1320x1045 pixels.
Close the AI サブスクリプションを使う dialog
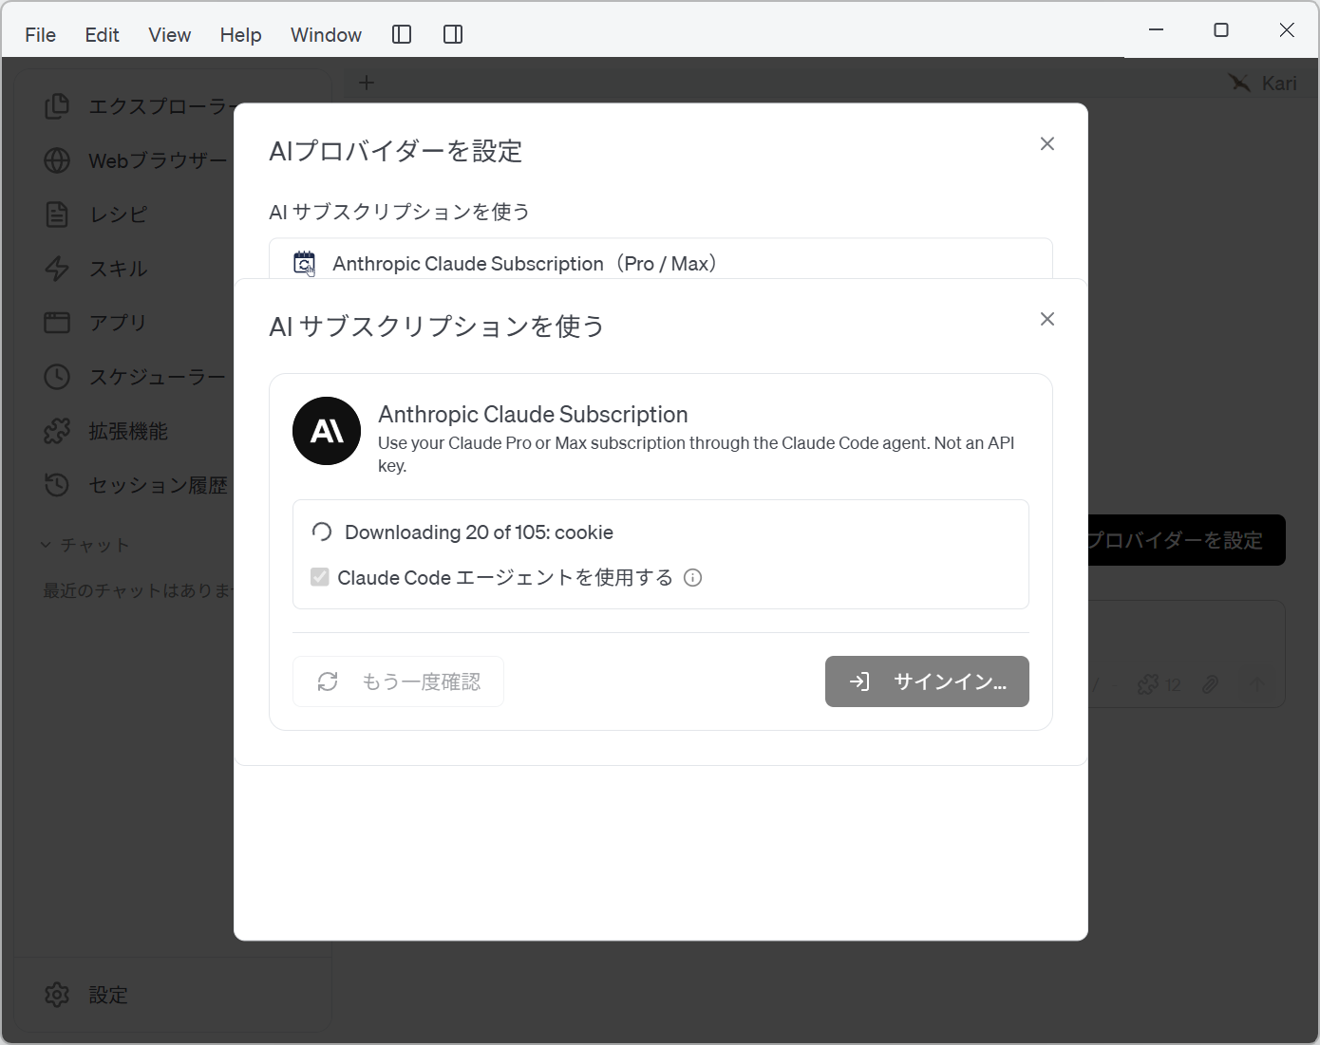1047,319
